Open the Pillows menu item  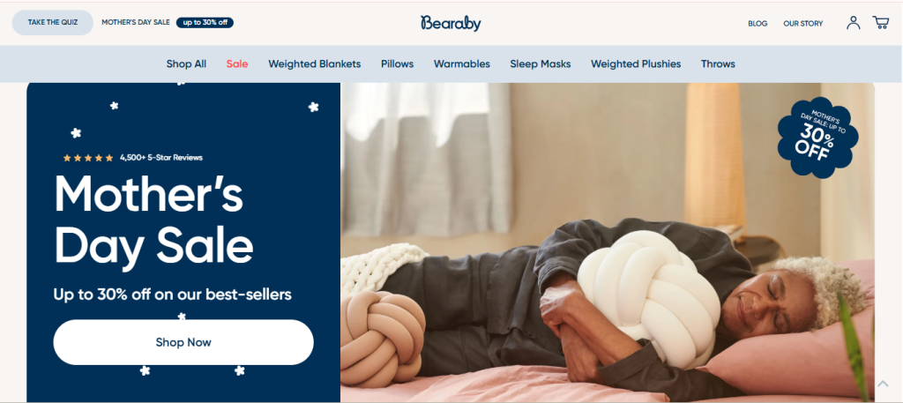point(398,63)
